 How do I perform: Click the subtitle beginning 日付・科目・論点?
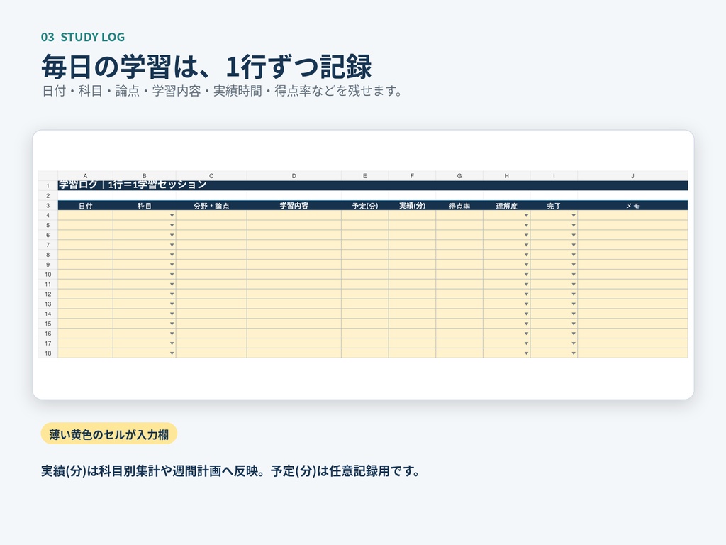[222, 91]
